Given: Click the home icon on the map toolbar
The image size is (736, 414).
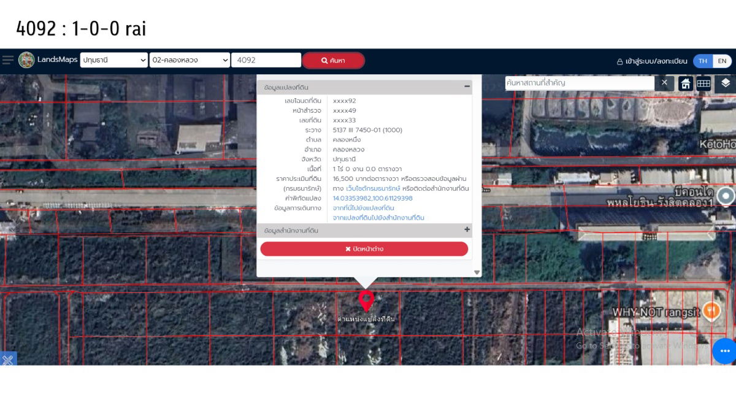Looking at the screenshot, I should pyautogui.click(x=685, y=83).
